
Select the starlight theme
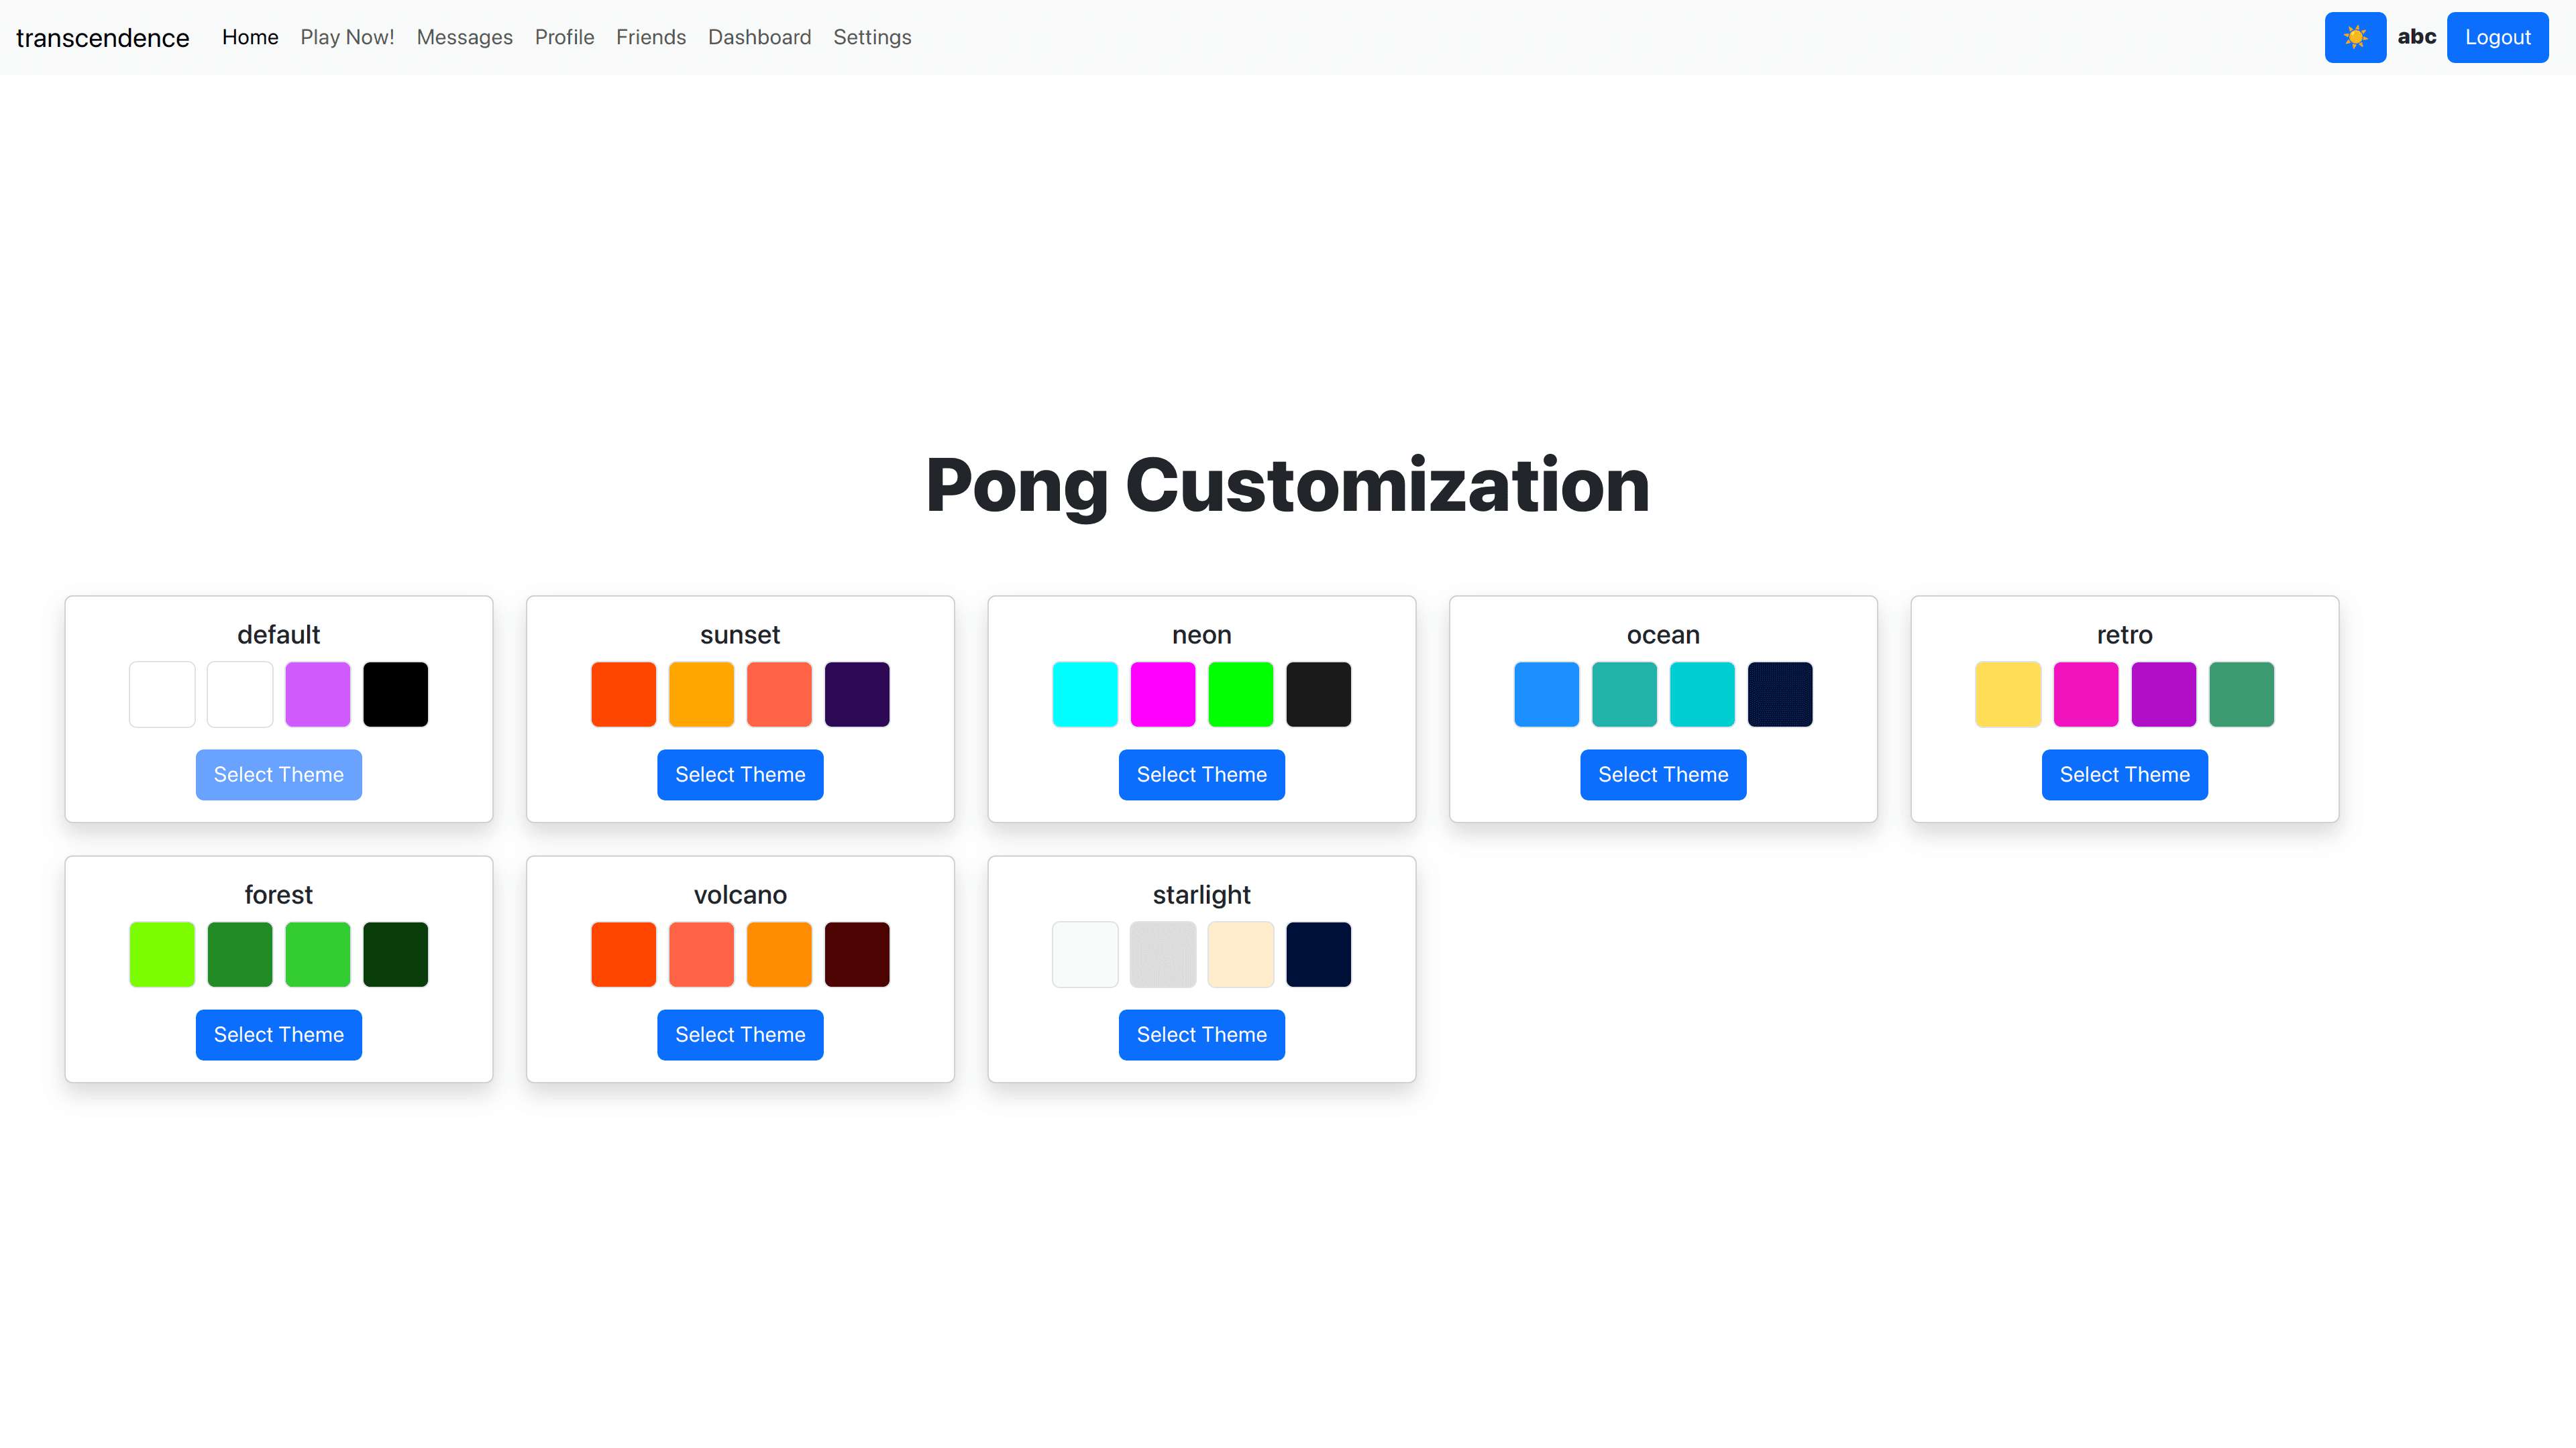(1201, 1034)
